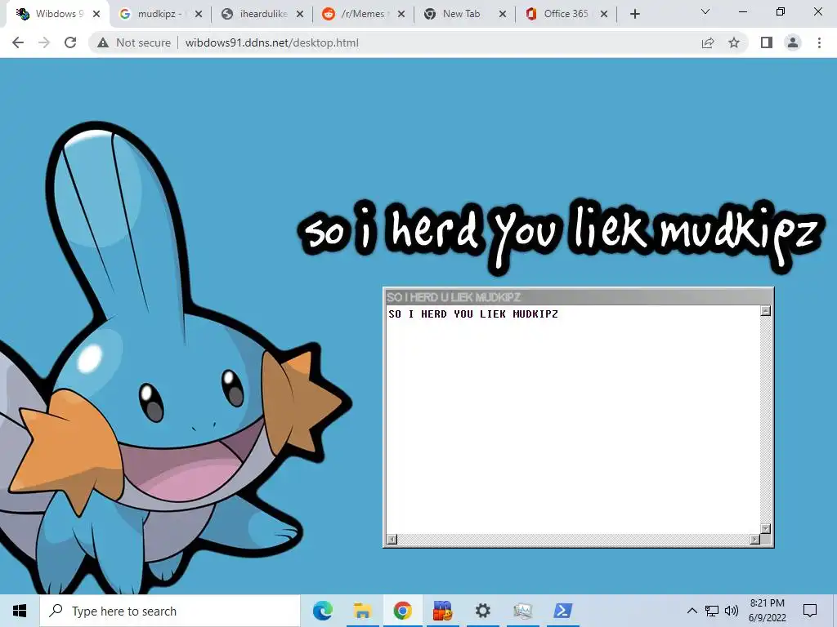Screen dimensions: 837x627
Task: Open Chrome's side panel
Action: pyautogui.click(x=767, y=42)
